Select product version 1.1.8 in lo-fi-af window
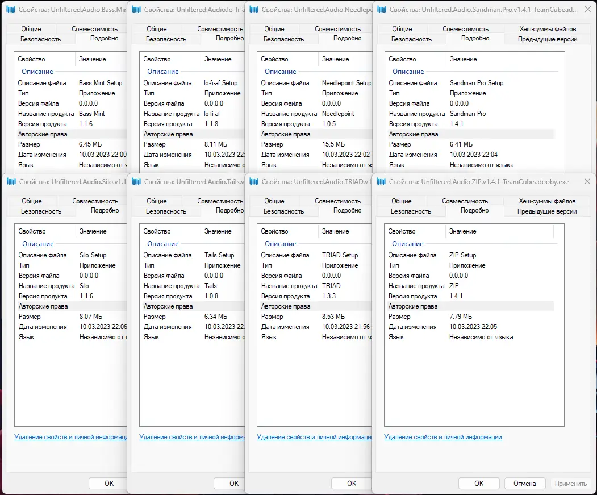The height and width of the screenshot is (495, 597). pos(211,124)
